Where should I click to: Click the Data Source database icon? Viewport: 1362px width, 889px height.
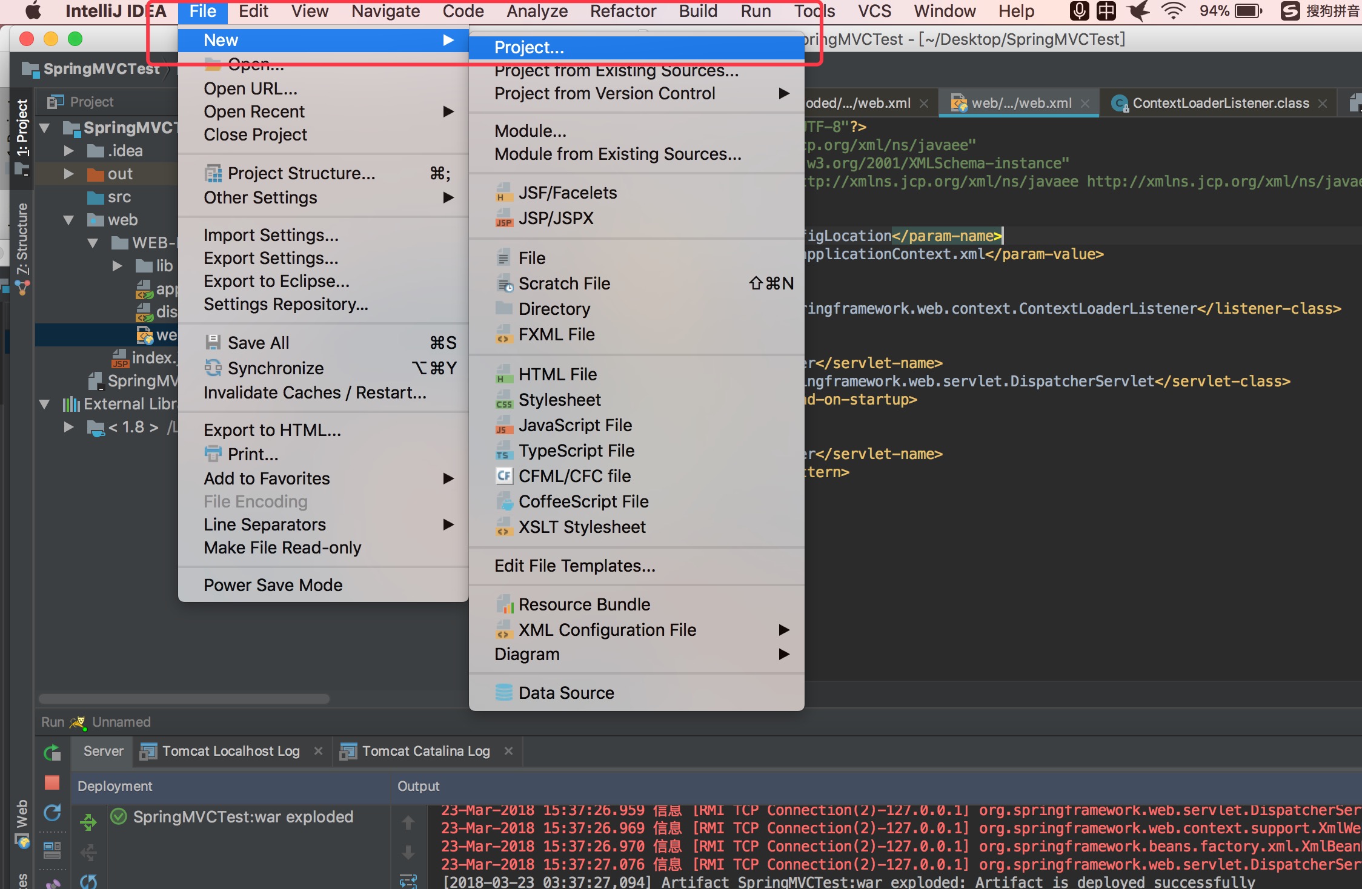point(503,692)
